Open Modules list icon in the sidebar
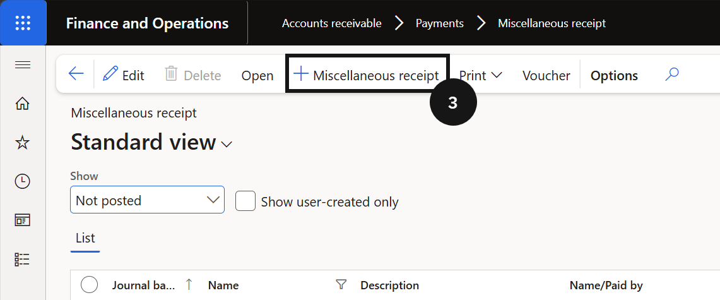Viewport: 720px width, 300px height. pos(23,260)
